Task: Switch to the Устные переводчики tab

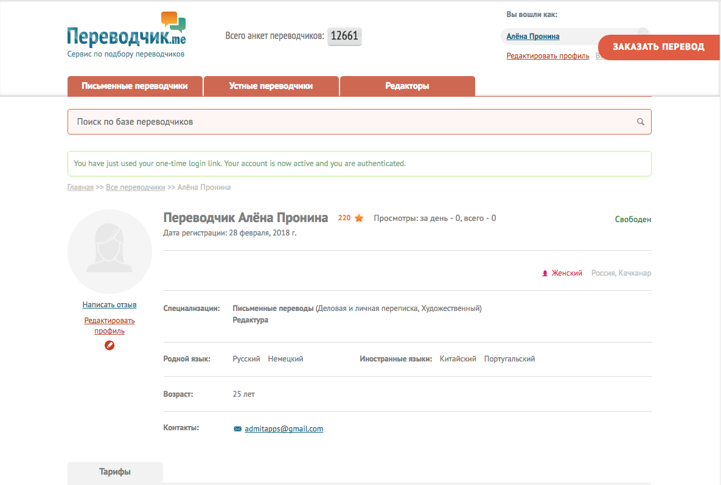Action: (x=271, y=86)
